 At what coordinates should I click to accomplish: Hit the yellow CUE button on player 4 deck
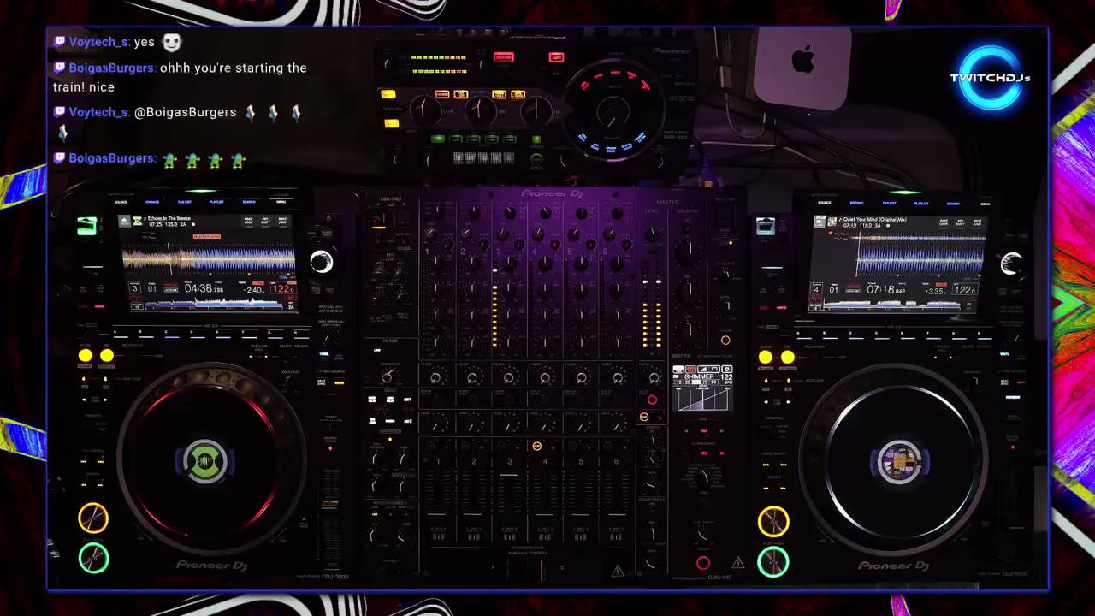[773, 521]
